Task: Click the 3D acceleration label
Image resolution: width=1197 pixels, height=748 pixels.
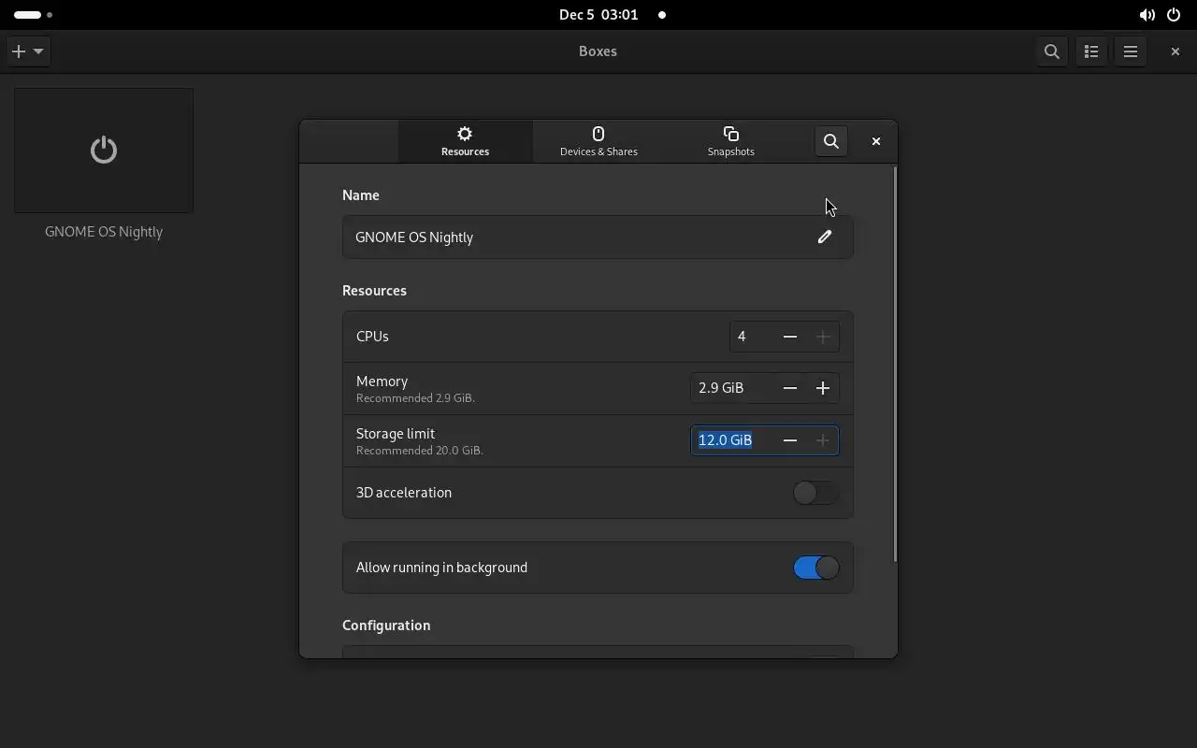Action: (x=404, y=493)
